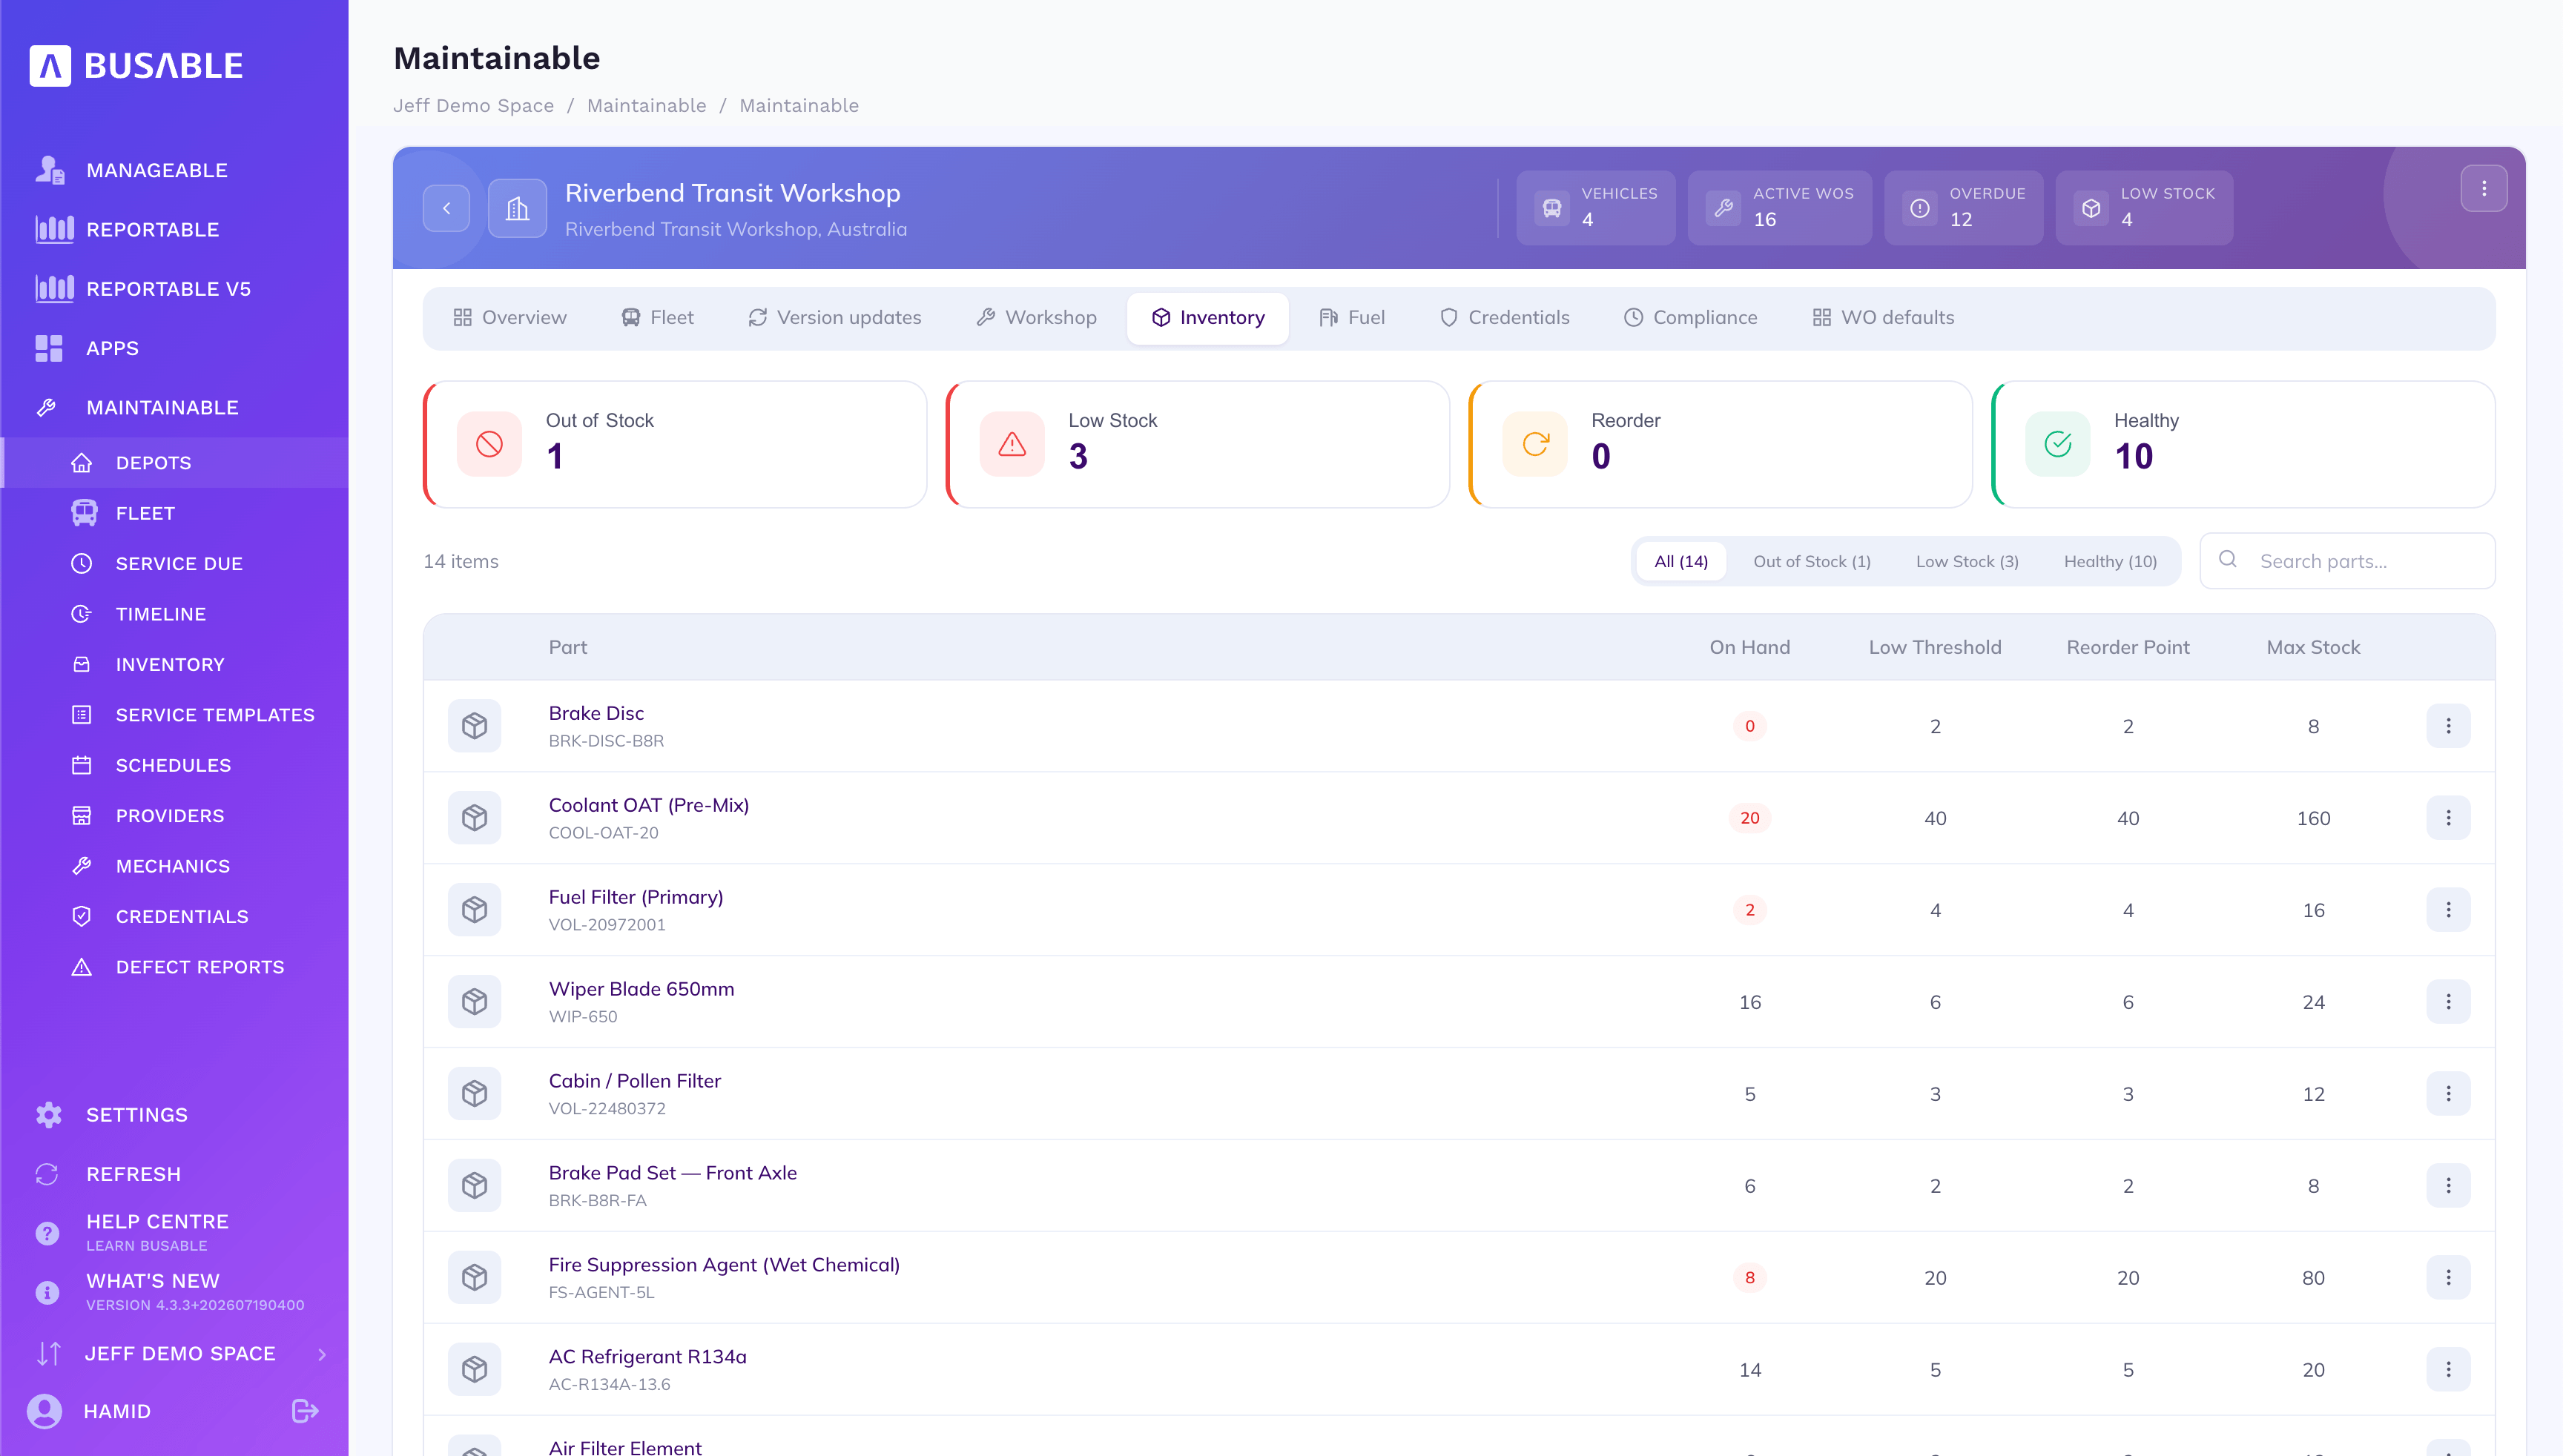The width and height of the screenshot is (2563, 1456).
Task: Click the Healthy checkmark icon
Action: pyautogui.click(x=2058, y=444)
